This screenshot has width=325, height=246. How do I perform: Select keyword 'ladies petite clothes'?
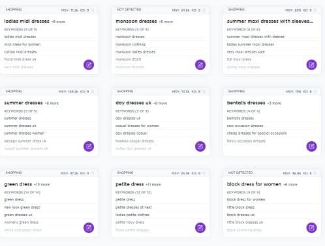coord(132,215)
